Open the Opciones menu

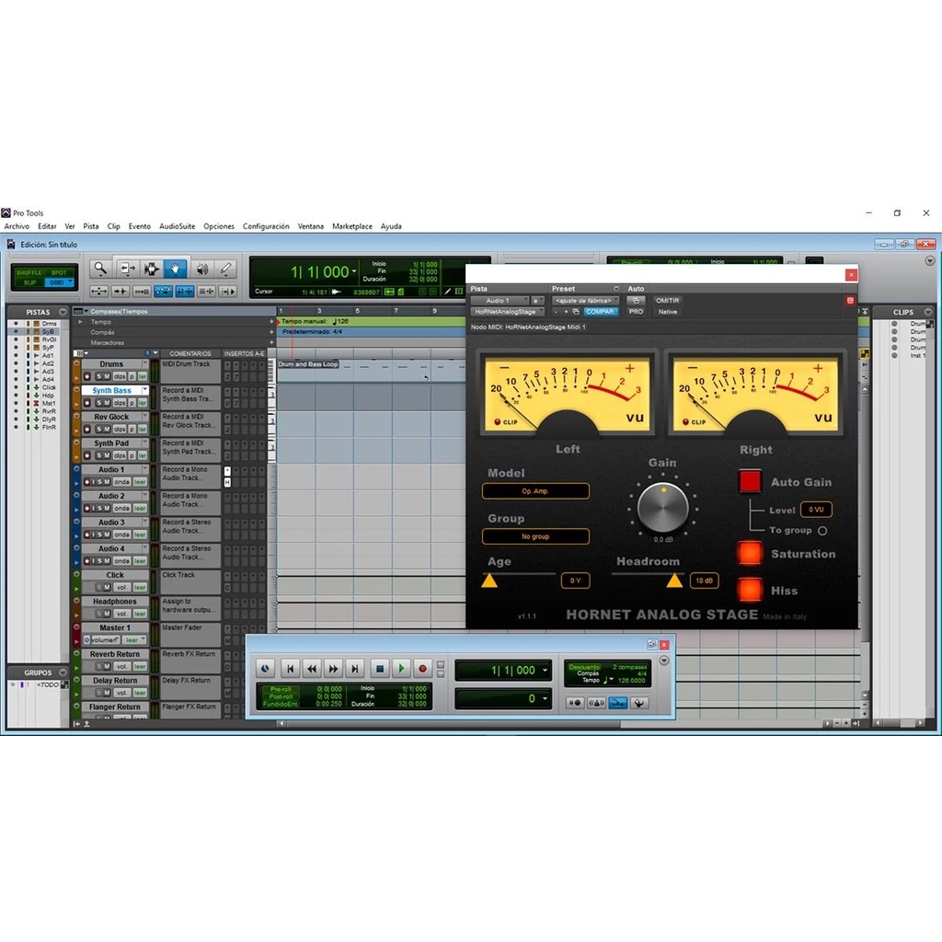[x=219, y=226]
